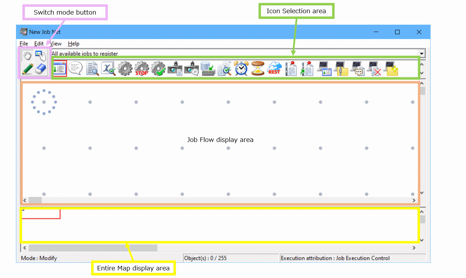Open the 'All available jobs to register' dropdown
Viewport: 466px width, 278px height.
422,54
